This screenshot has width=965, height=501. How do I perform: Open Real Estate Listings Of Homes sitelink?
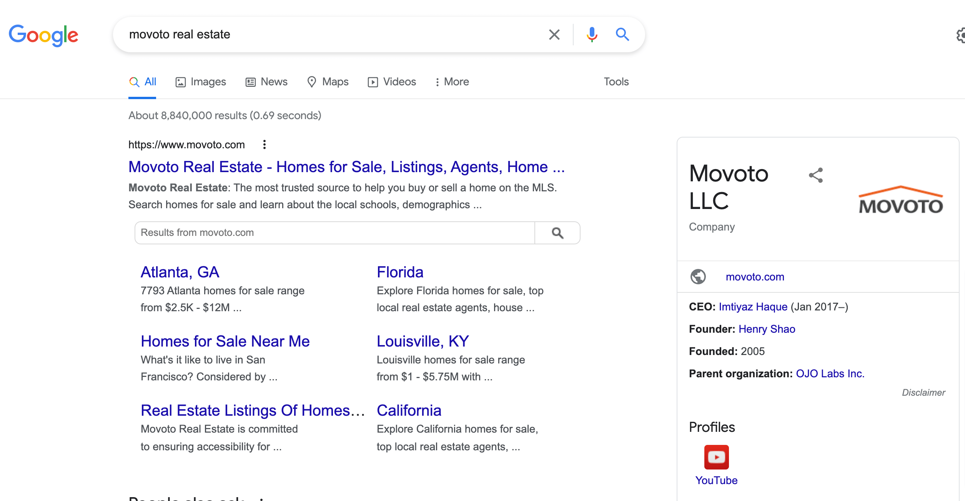pos(253,410)
